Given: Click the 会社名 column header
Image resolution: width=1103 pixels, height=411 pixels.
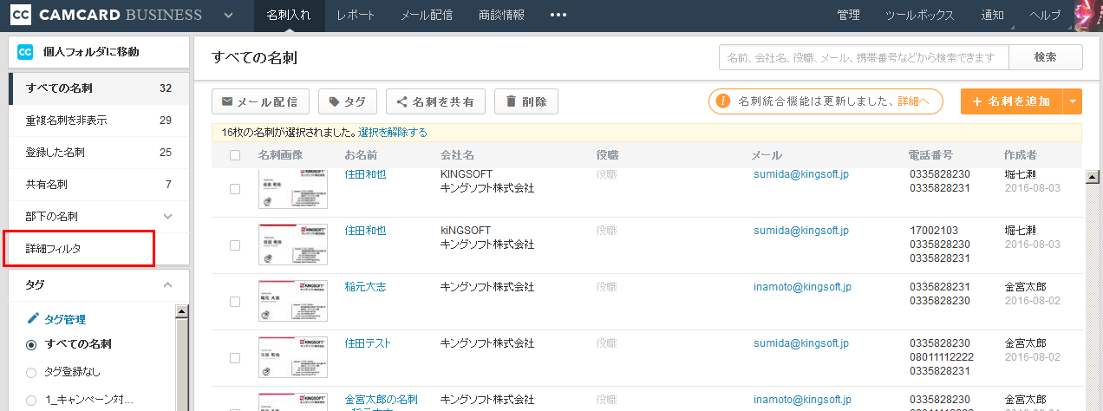Looking at the screenshot, I should coord(457,155).
